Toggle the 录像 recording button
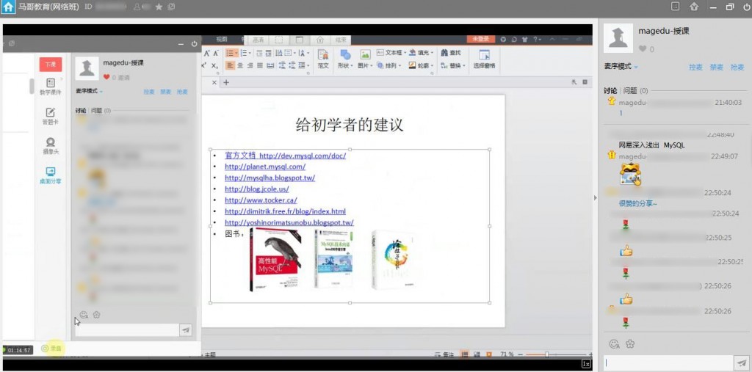Image resolution: width=752 pixels, height=372 pixels. tap(51, 349)
